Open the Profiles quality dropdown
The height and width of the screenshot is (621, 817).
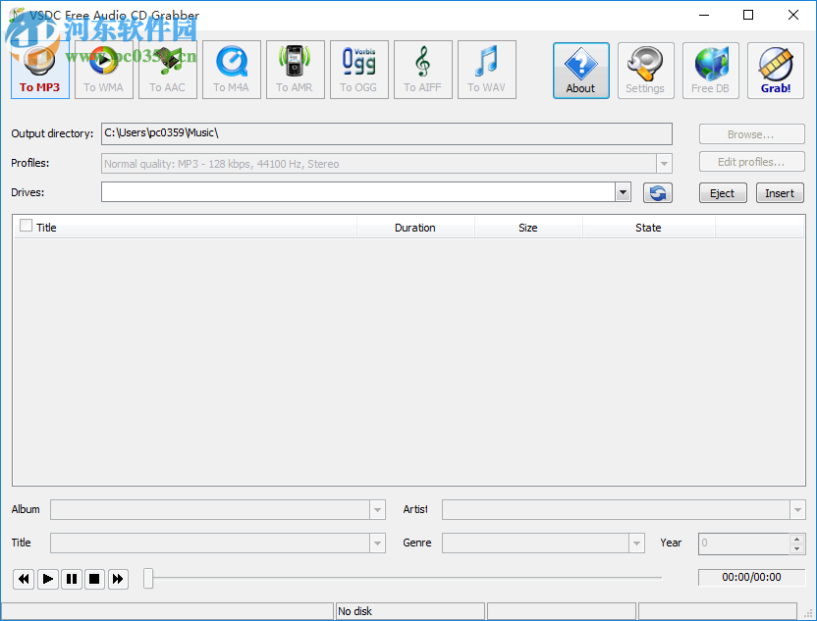[664, 162]
